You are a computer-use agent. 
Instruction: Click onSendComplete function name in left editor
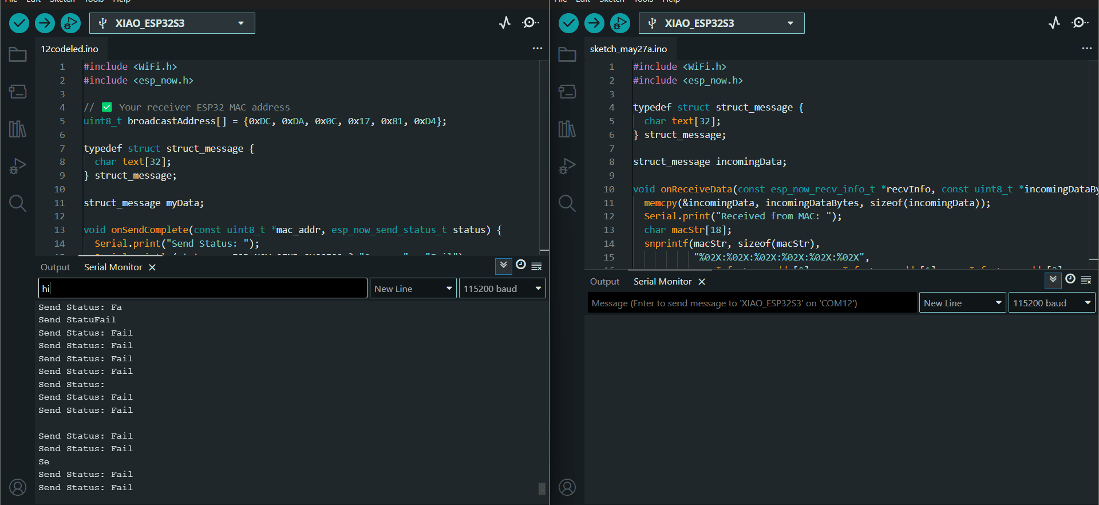(x=149, y=230)
